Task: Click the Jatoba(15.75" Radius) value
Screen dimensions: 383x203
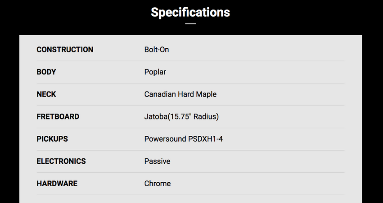Action: coord(181,117)
